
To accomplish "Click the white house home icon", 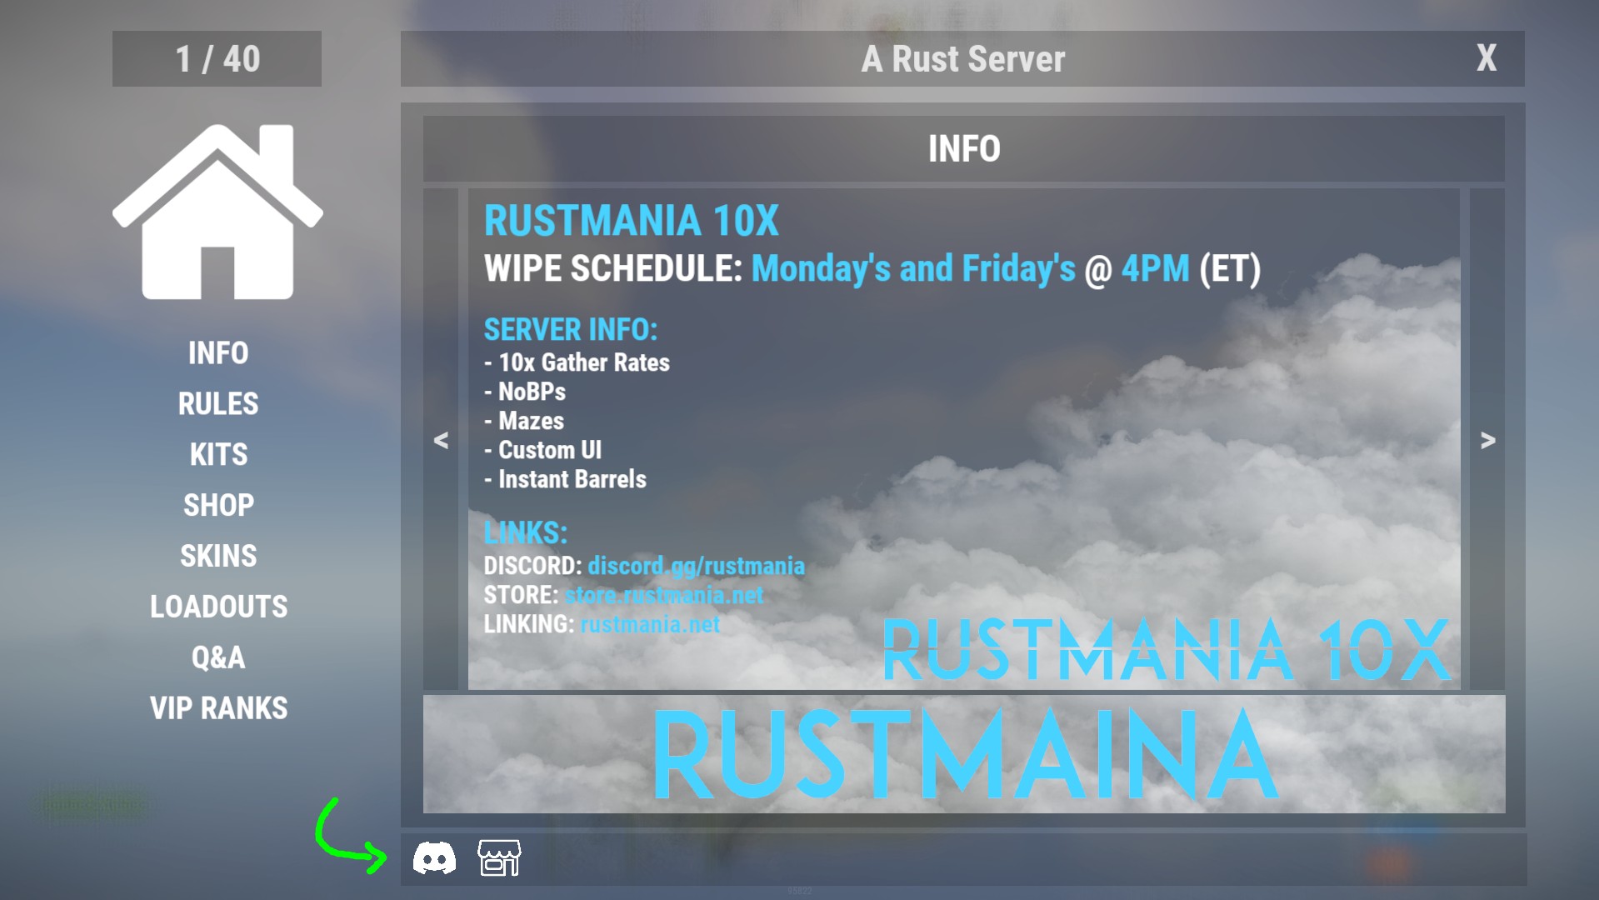I will click(217, 212).
